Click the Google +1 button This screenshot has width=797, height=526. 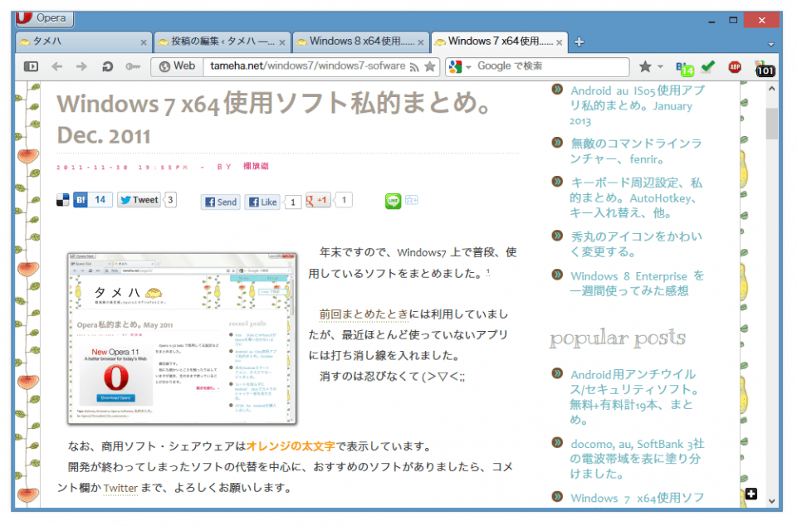(x=318, y=200)
